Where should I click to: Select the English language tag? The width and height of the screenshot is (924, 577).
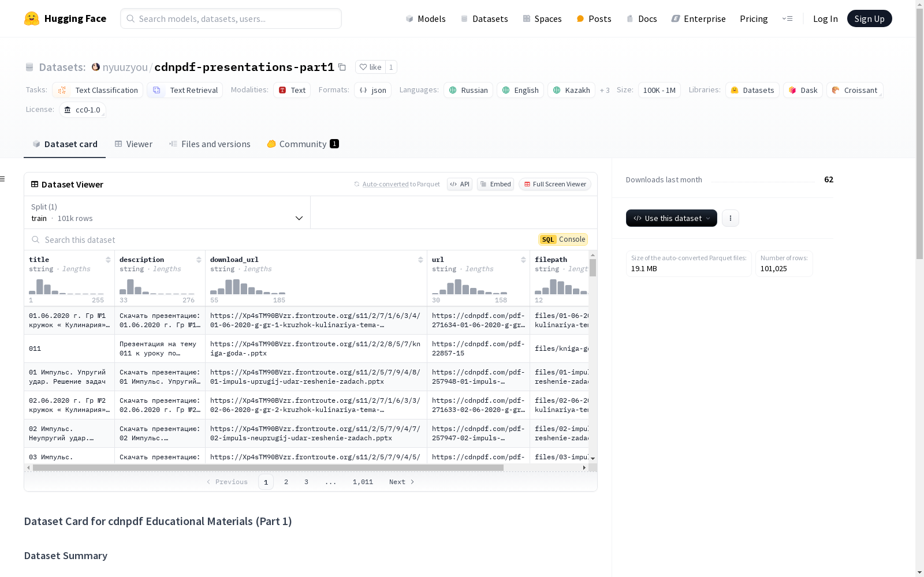coord(520,90)
